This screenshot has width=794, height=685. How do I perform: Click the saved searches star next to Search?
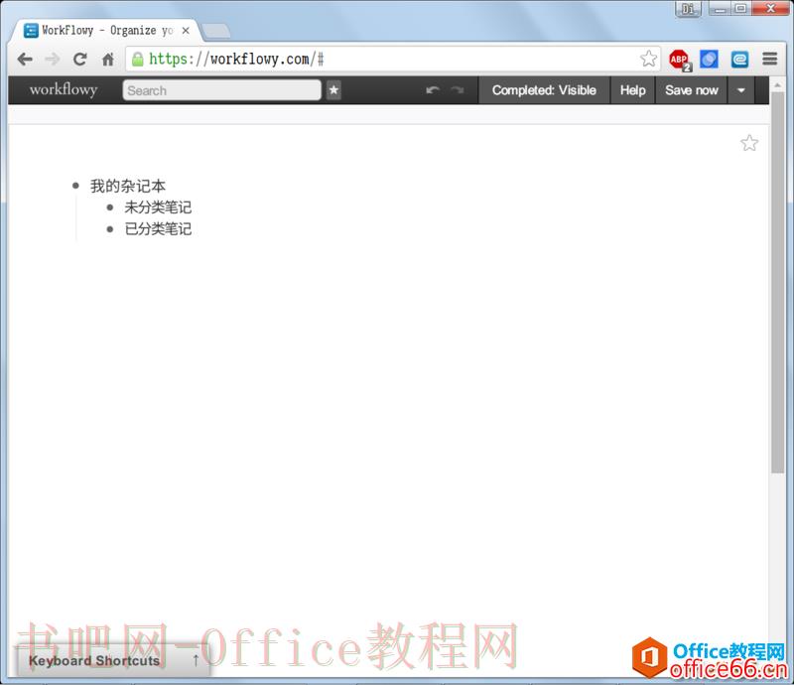pos(333,90)
